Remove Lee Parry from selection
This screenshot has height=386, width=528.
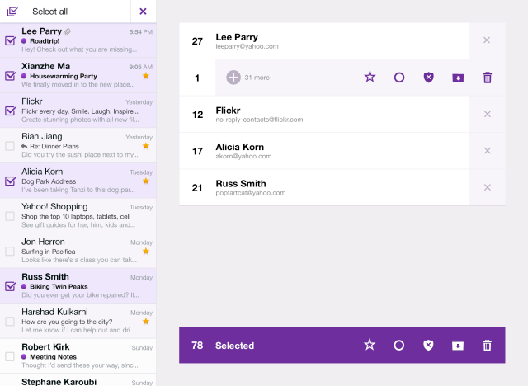pos(487,40)
